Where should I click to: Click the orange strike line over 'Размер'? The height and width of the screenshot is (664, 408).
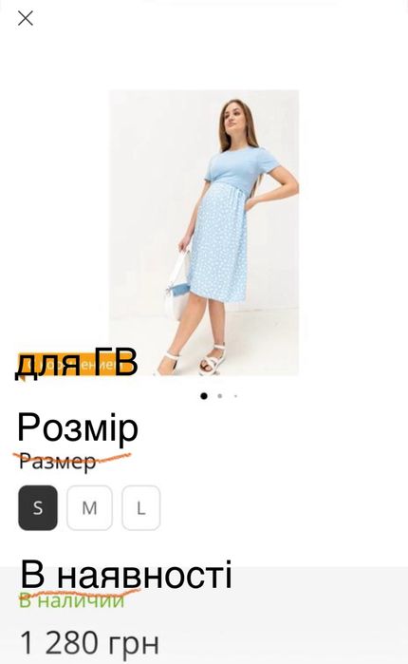(x=72, y=458)
